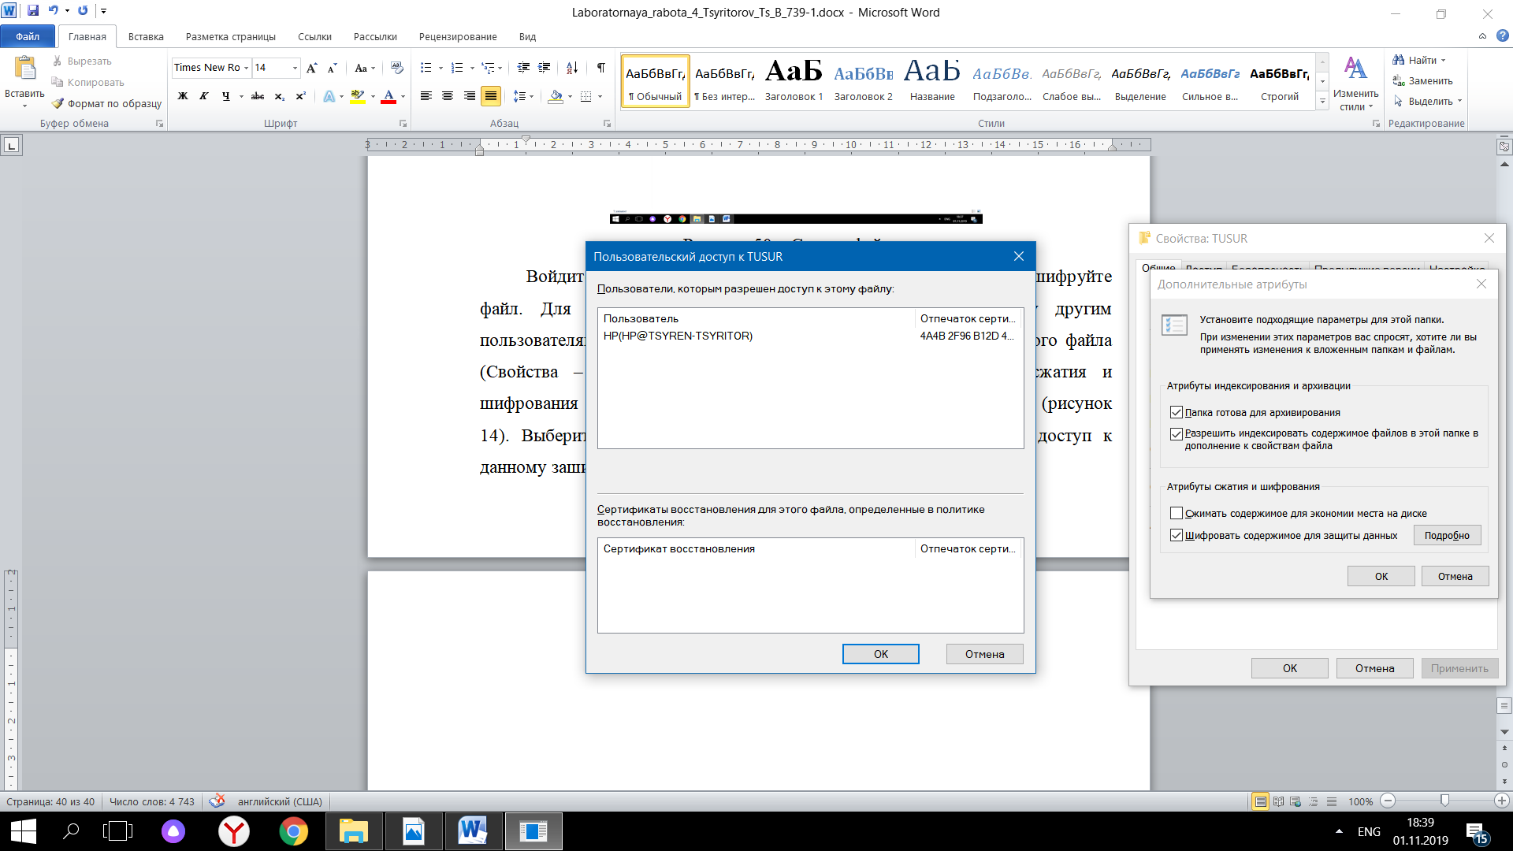Screen dimensions: 1513x851
Task: Center align text
Action: 448,96
